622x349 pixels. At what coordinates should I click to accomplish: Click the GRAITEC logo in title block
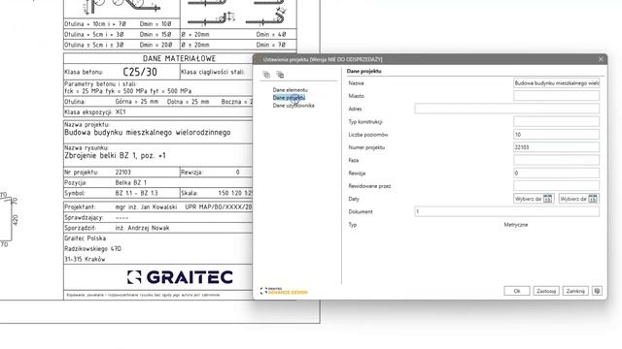(x=180, y=277)
